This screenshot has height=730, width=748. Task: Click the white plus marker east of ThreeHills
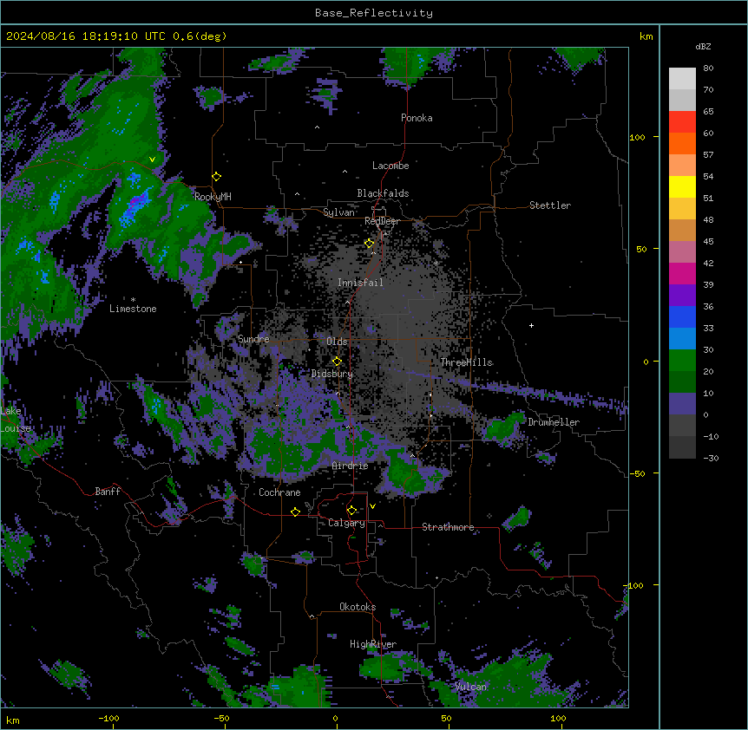(531, 325)
